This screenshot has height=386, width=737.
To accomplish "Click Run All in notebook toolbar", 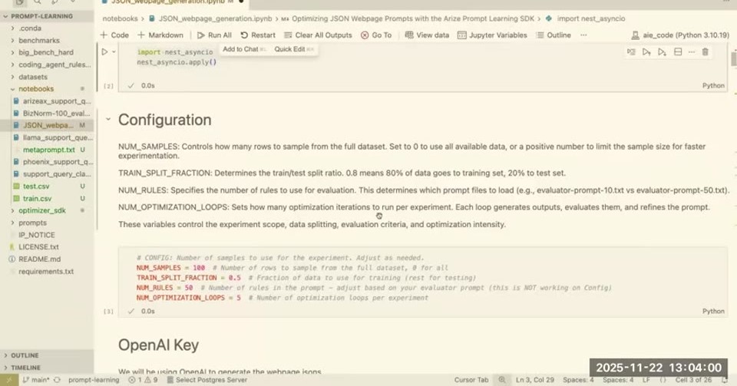I will 214,35.
